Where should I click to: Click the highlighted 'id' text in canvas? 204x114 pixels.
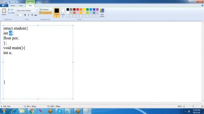11,33
